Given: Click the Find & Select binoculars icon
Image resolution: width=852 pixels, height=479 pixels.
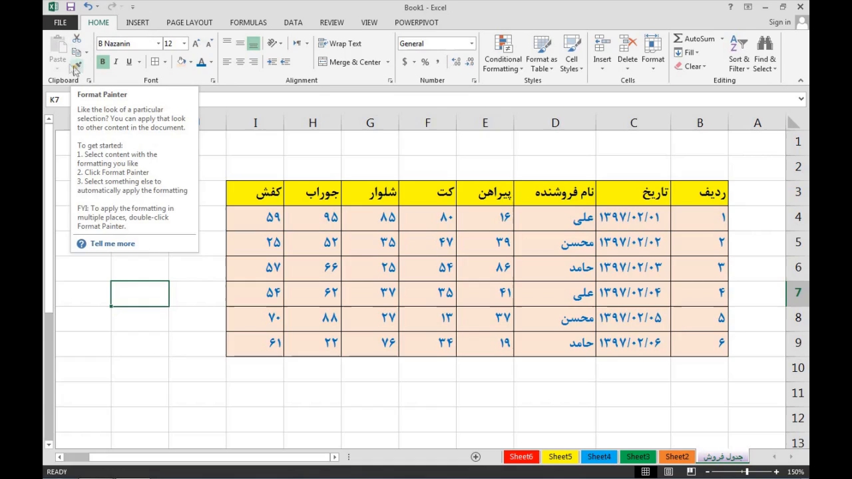Looking at the screenshot, I should [765, 44].
